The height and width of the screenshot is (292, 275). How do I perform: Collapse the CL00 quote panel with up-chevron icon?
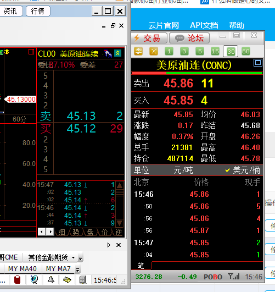point(117,53)
